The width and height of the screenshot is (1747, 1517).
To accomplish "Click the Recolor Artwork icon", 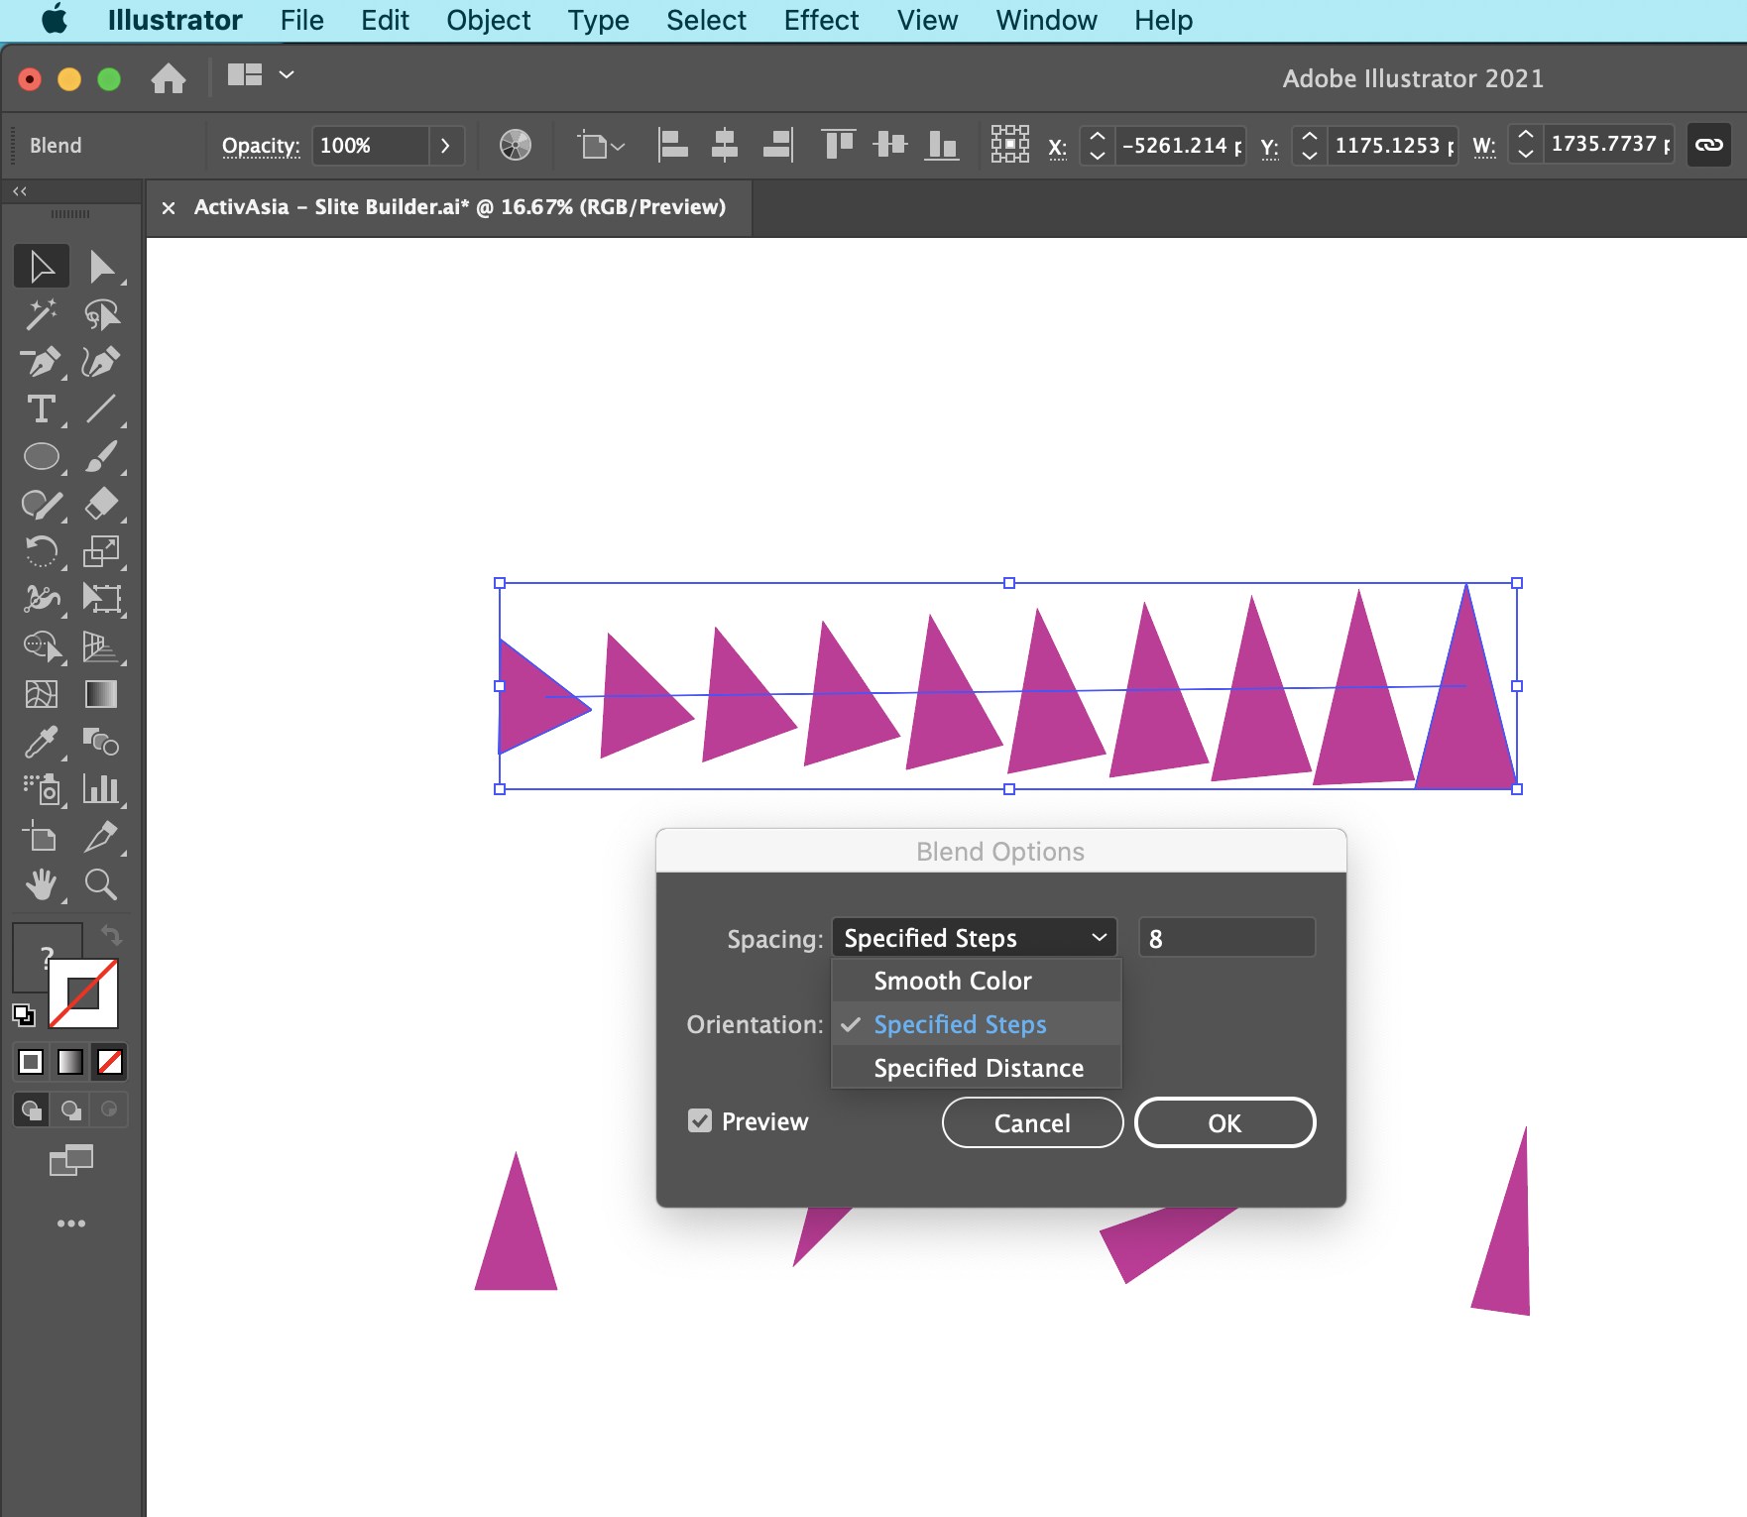I will [515, 146].
